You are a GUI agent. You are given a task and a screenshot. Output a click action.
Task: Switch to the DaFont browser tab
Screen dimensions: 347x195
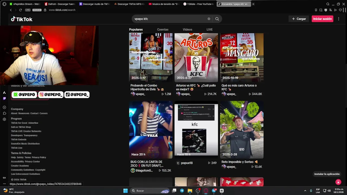tap(60, 4)
